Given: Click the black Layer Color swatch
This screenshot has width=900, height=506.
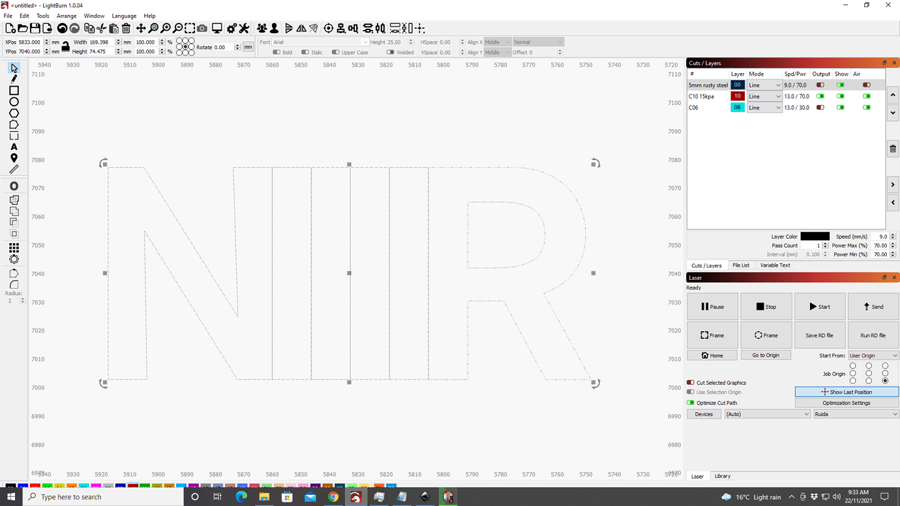Looking at the screenshot, I should (814, 236).
